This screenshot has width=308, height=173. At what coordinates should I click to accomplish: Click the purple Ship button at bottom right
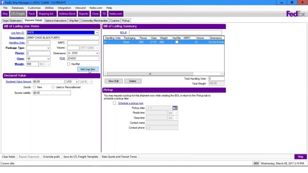(301, 157)
